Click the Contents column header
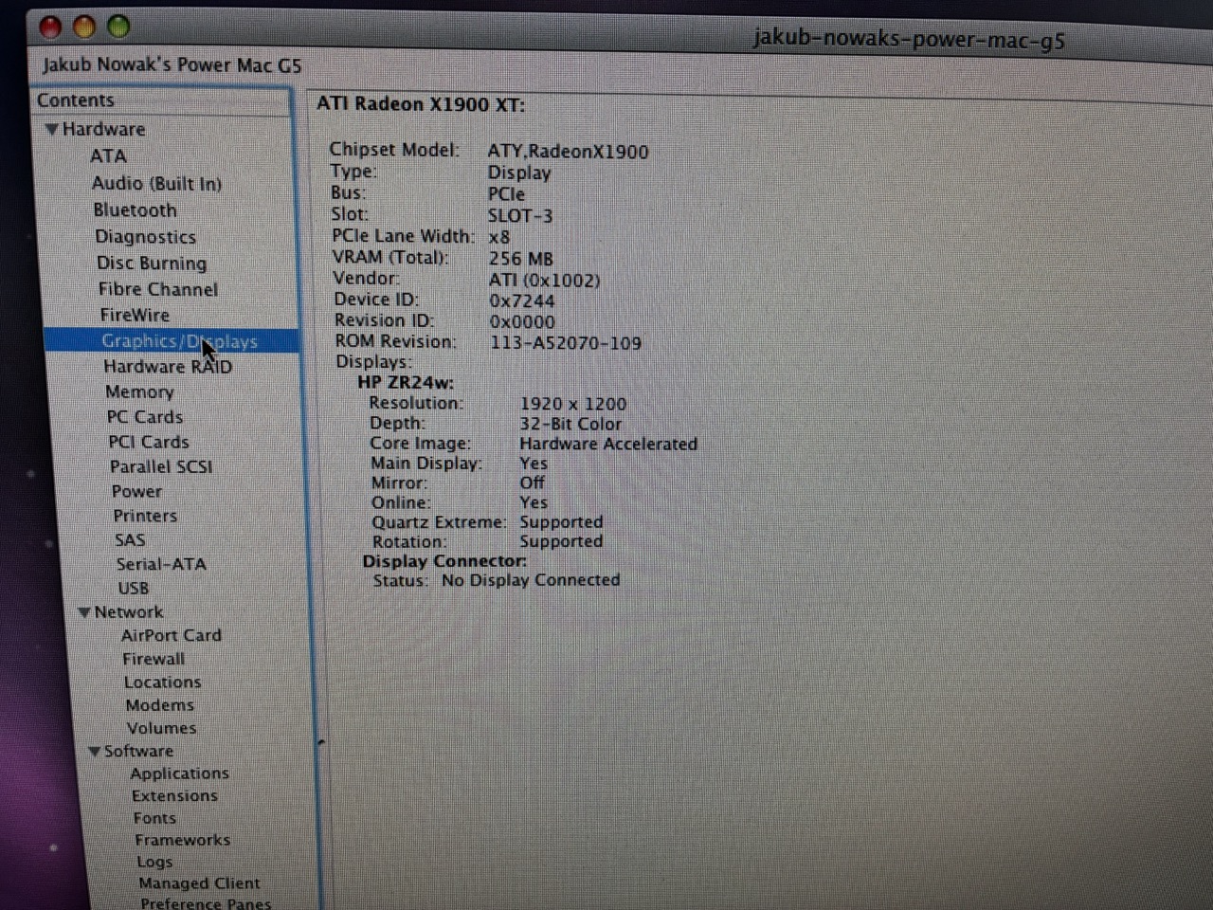This screenshot has width=1213, height=910. [x=161, y=101]
